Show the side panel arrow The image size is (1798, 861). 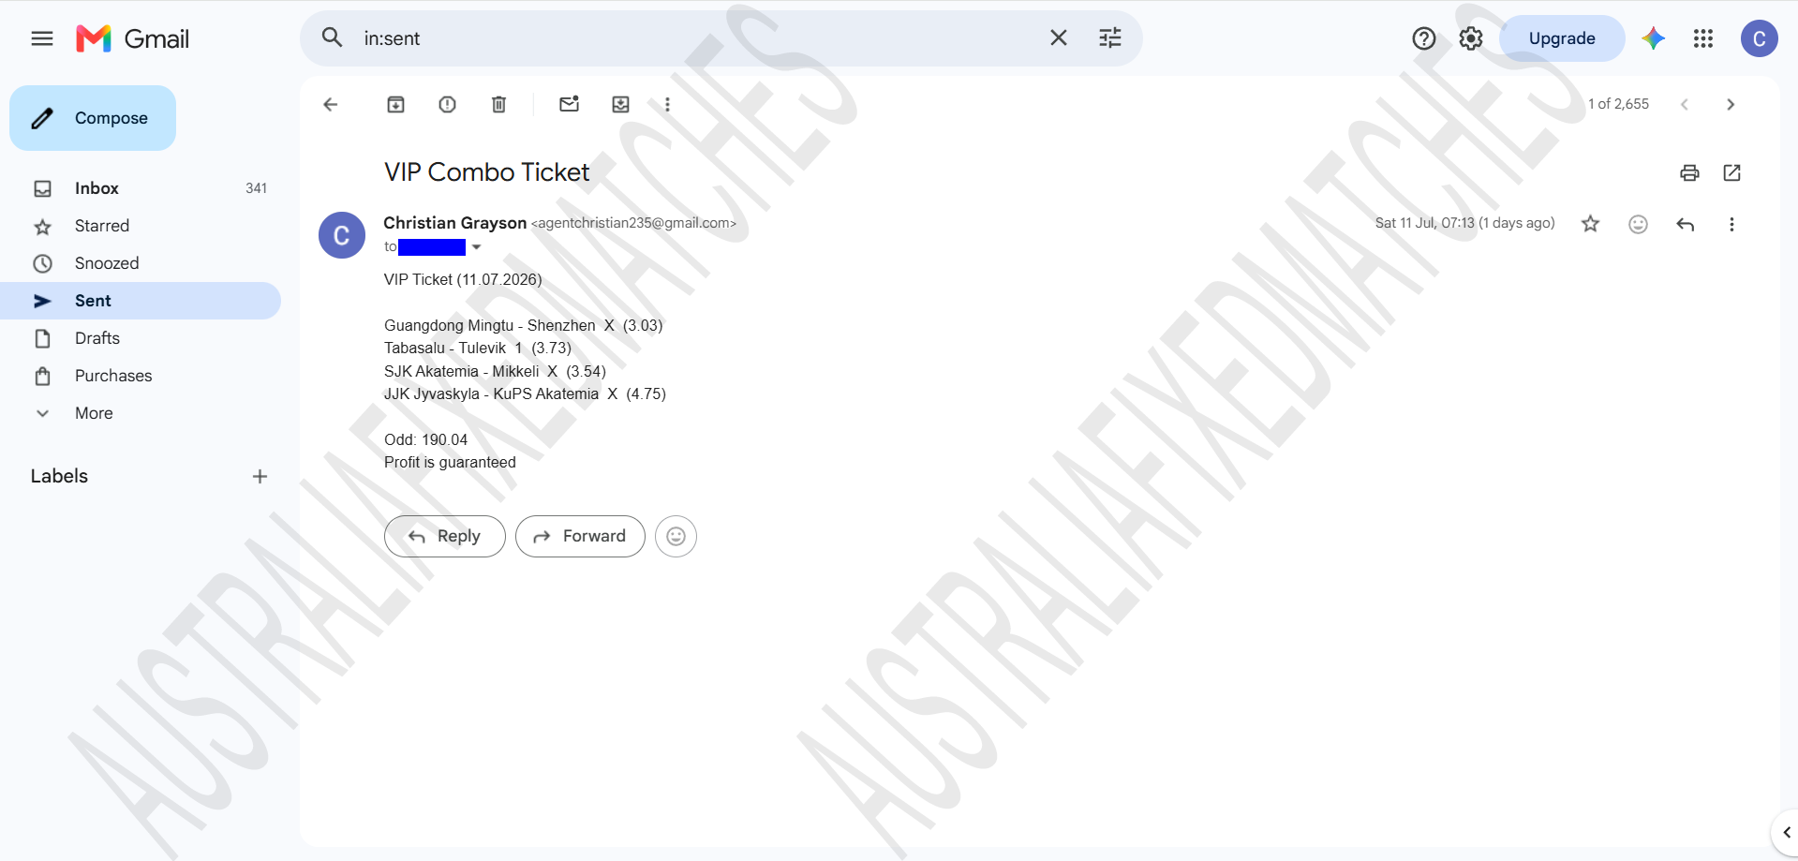point(1785,832)
